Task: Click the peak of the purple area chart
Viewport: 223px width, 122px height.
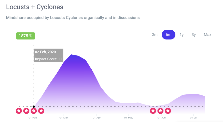Action: pos(71,55)
